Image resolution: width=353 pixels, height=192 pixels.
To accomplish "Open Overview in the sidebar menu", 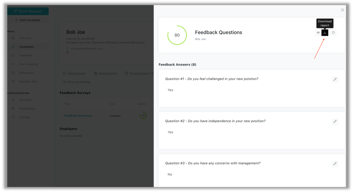I will 25,38.
